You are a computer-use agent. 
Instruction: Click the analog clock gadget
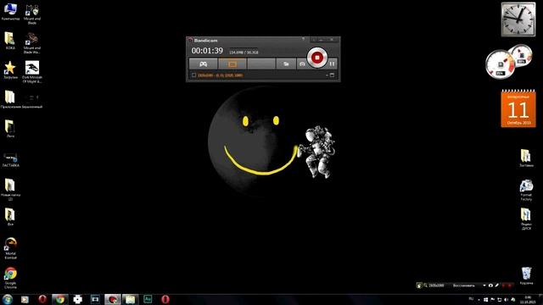click(518, 19)
